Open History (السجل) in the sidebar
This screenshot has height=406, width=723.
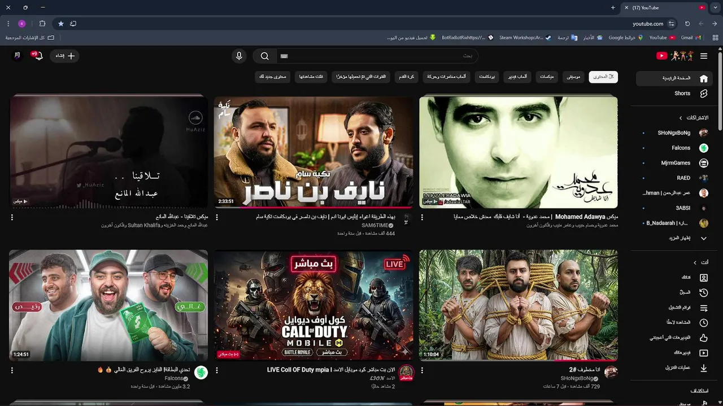pyautogui.click(x=672, y=293)
